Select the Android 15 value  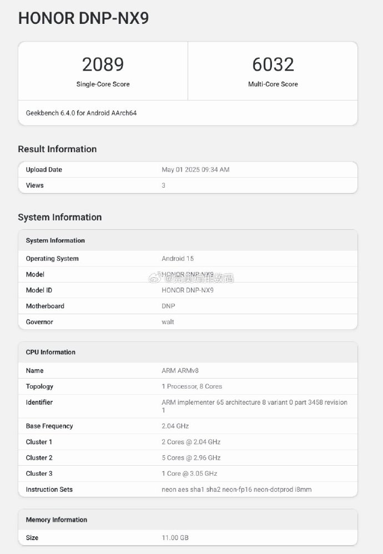(x=178, y=258)
